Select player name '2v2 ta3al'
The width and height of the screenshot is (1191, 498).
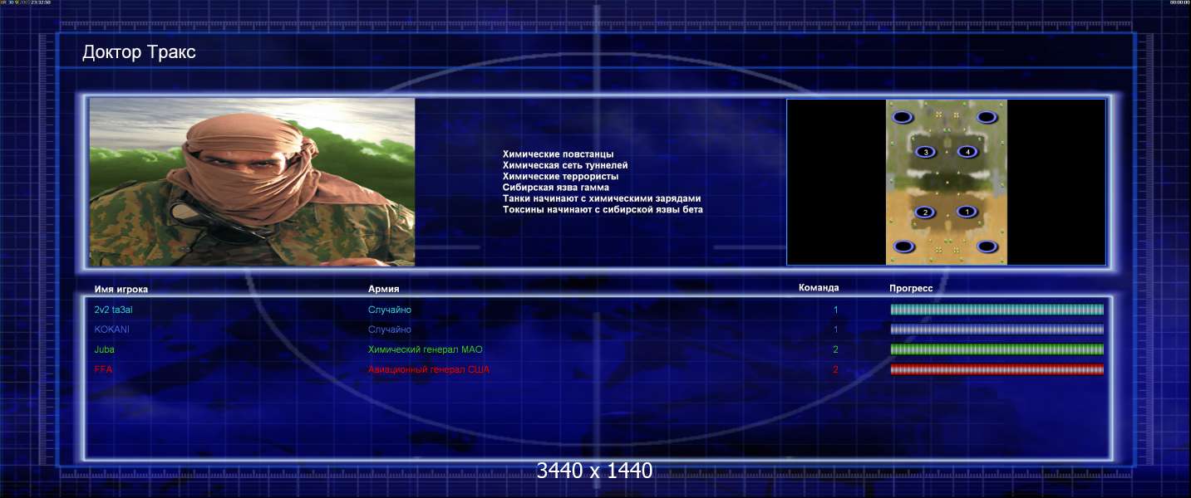coord(113,310)
